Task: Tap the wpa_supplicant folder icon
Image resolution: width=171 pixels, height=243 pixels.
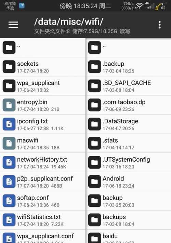Action: pos(9,86)
